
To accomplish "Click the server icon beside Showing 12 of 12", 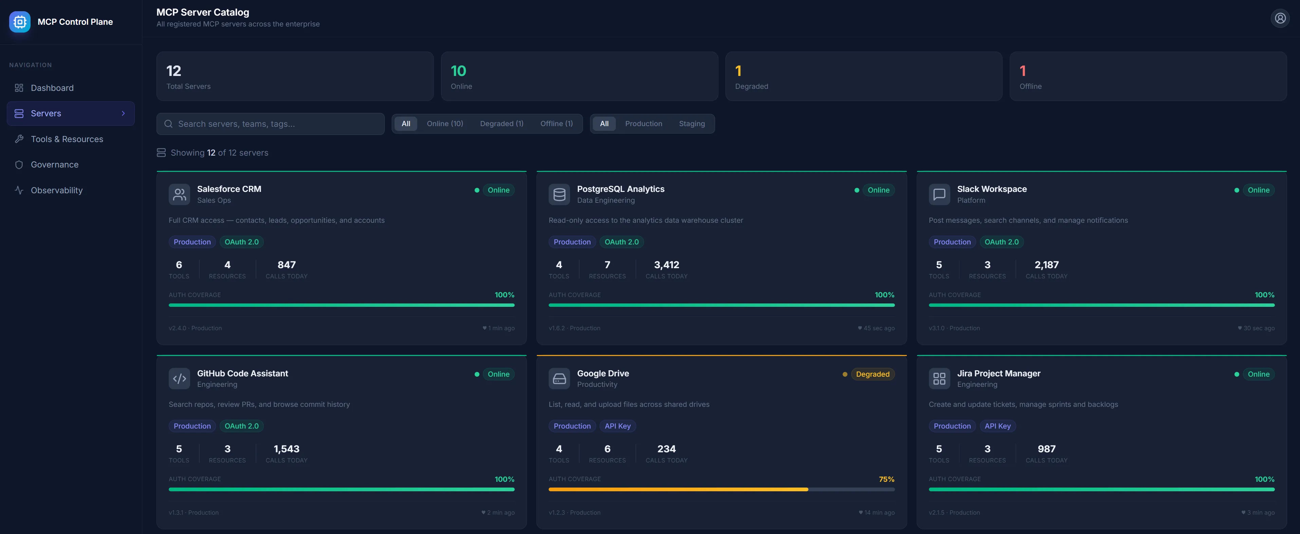I will (x=161, y=153).
